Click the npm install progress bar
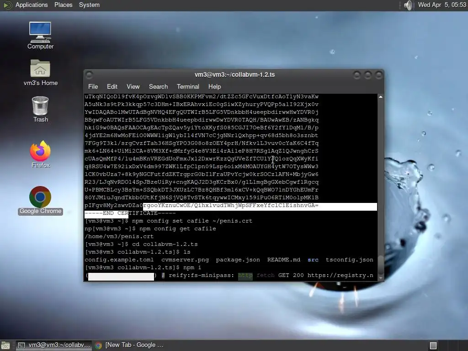468x351 pixels. (121, 277)
